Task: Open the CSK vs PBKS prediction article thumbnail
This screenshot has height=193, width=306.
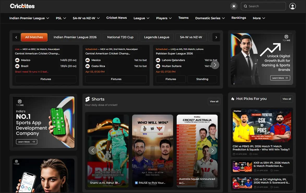Action: 261,127
